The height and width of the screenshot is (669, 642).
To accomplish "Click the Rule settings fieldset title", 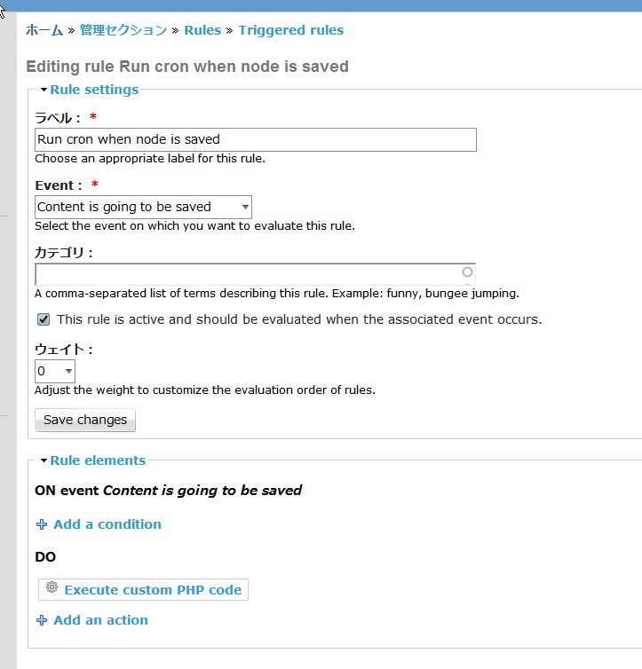I will (94, 90).
